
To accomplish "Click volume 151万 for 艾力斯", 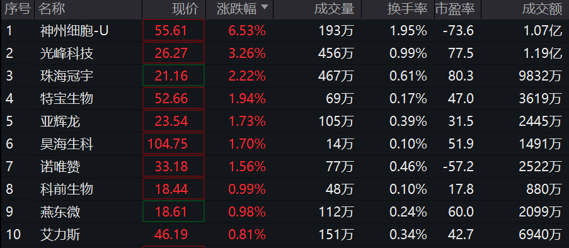I will [x=336, y=235].
